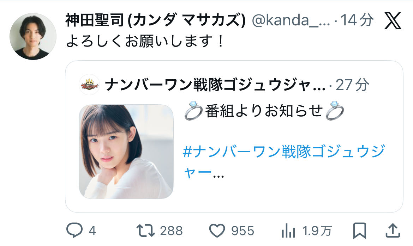Click the reply speech bubble icon

74,230
